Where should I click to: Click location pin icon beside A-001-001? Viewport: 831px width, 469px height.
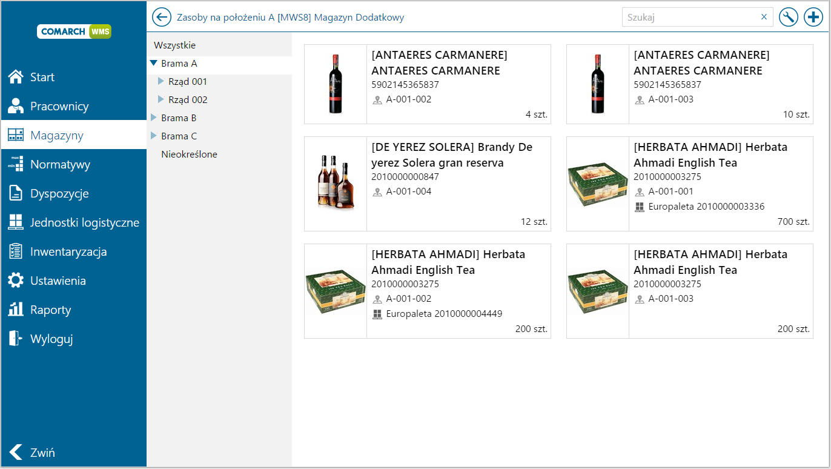(x=640, y=192)
